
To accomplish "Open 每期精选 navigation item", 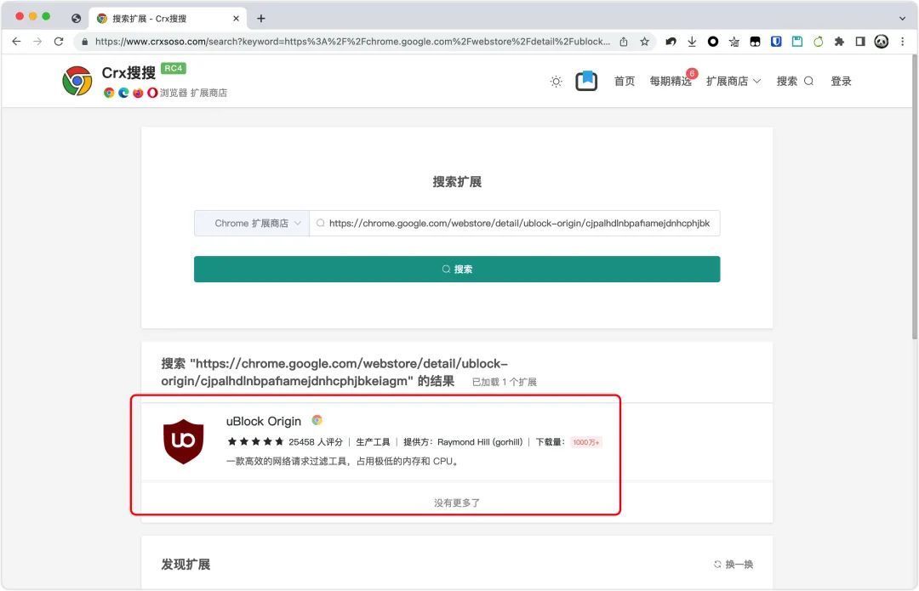I will (671, 82).
